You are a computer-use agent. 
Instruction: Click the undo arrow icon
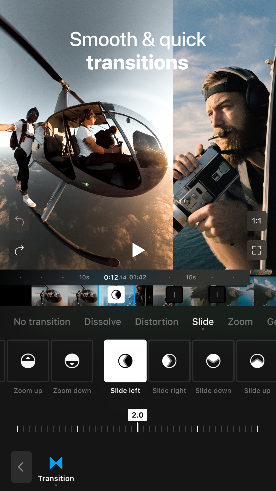(x=19, y=221)
